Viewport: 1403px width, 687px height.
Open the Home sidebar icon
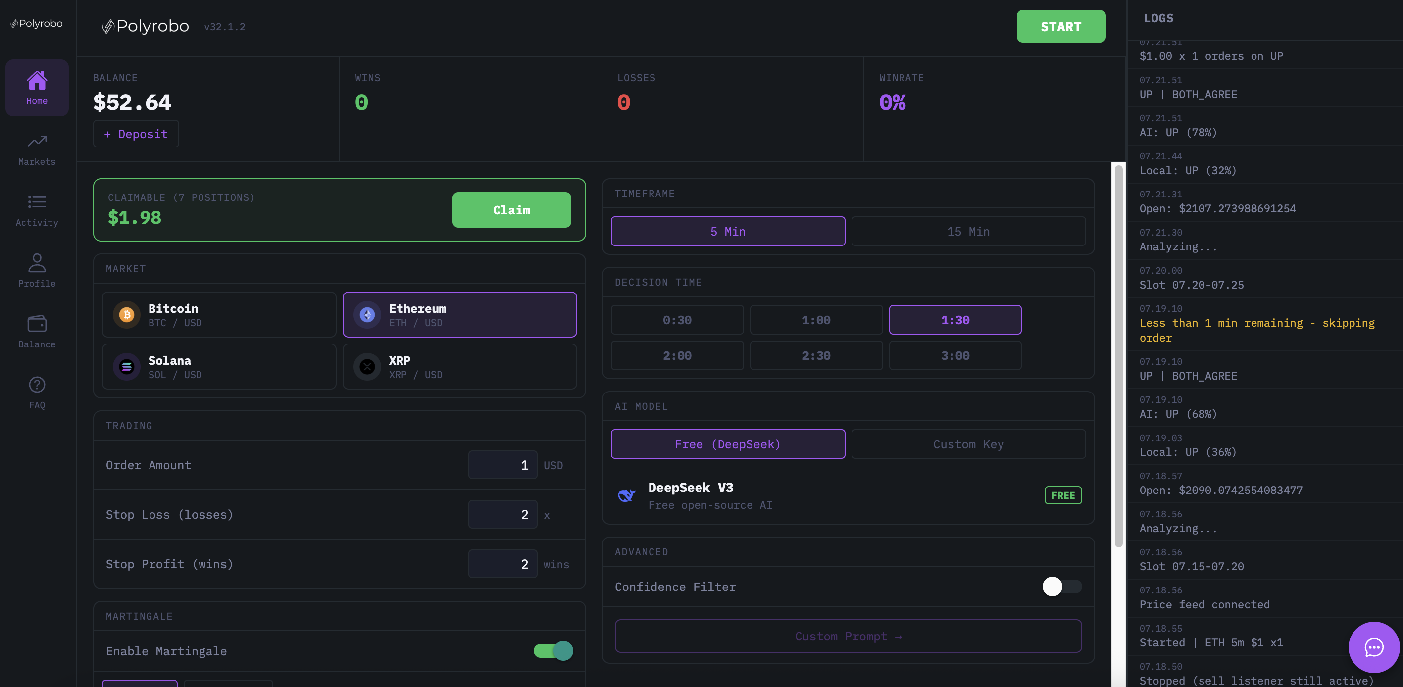pyautogui.click(x=37, y=82)
